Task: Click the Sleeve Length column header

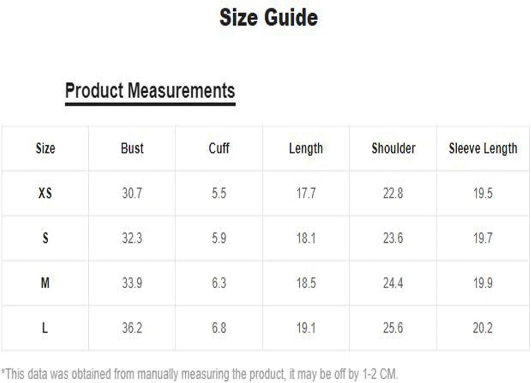Action: click(x=483, y=149)
